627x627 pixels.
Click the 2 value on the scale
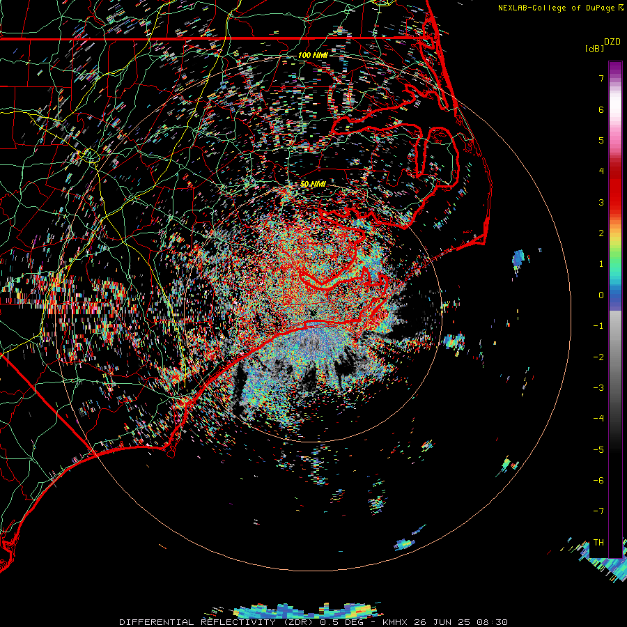601,233
